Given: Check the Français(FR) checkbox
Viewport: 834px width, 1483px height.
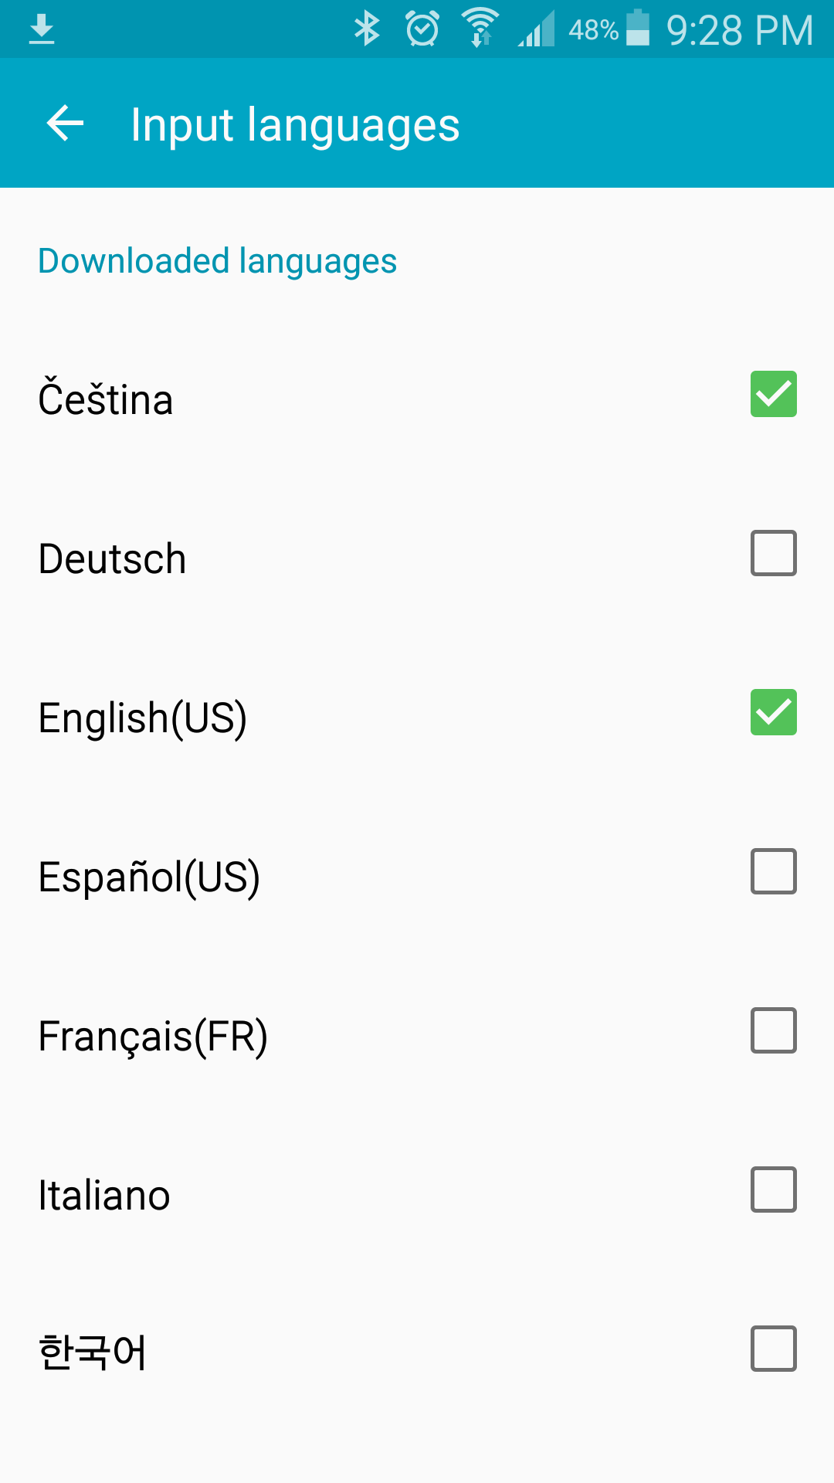Looking at the screenshot, I should point(773,1030).
